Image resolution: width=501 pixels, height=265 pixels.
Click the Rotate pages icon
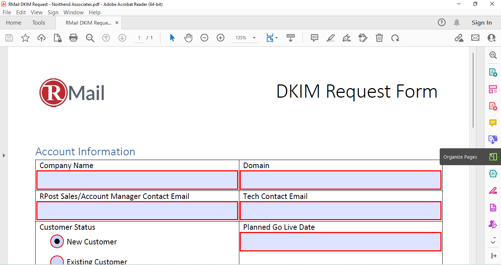tap(395, 37)
